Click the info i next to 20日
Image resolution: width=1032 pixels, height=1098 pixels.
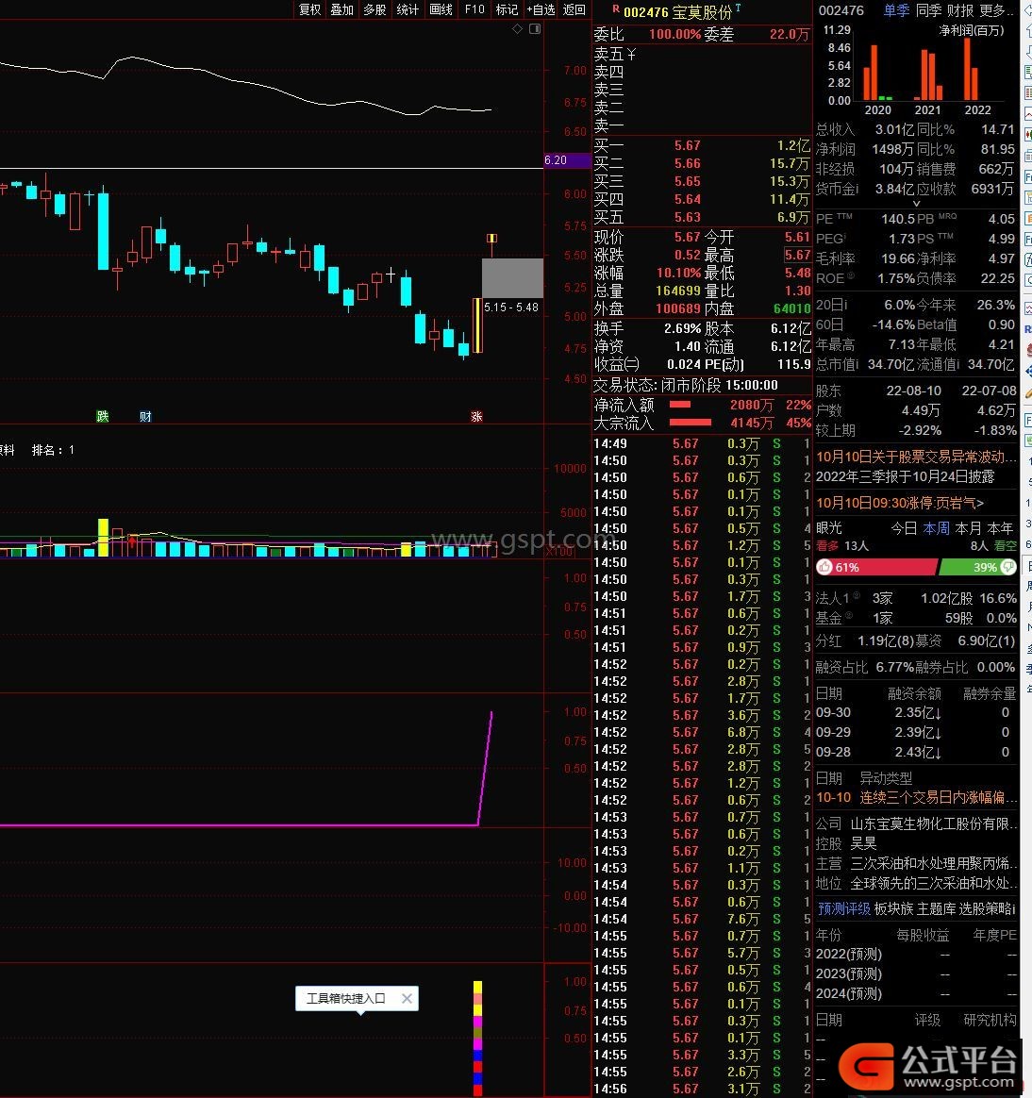click(x=845, y=305)
